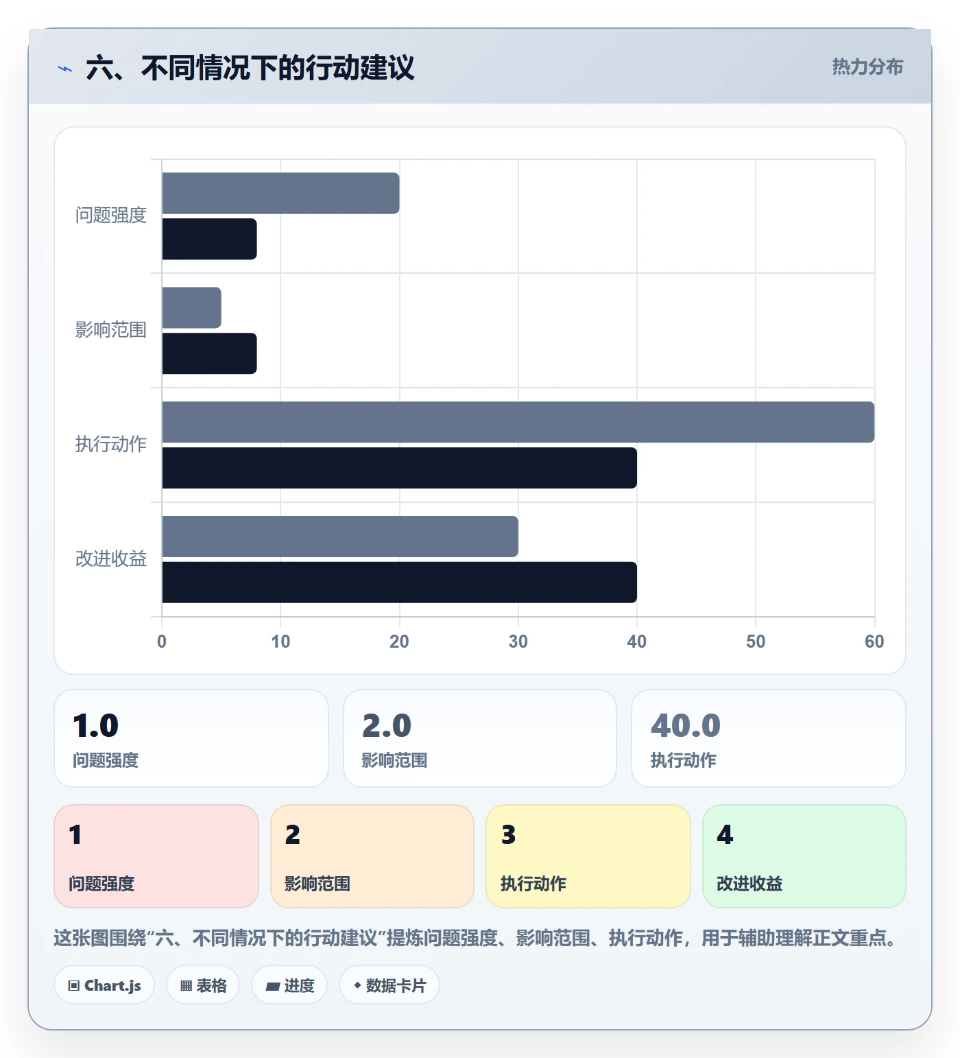Click the gray bar for 问题强度
This screenshot has height=1058, width=960.
click(280, 193)
